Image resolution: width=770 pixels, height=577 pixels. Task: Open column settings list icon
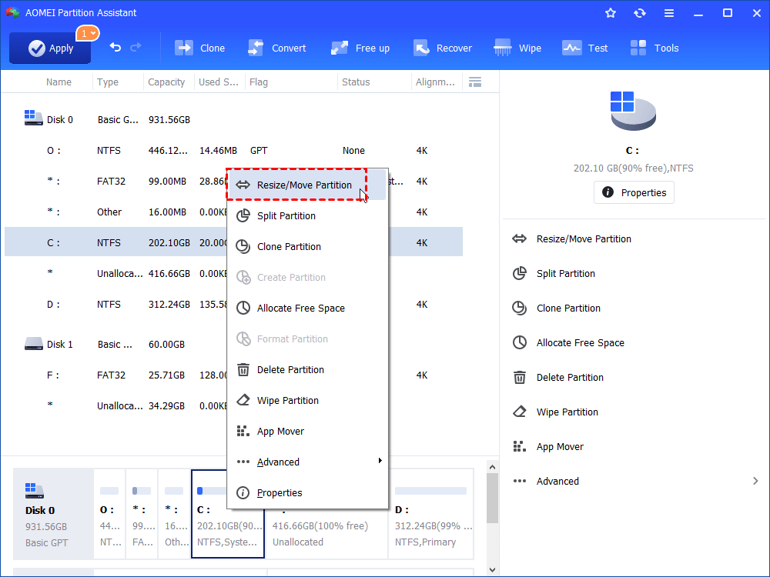475,82
